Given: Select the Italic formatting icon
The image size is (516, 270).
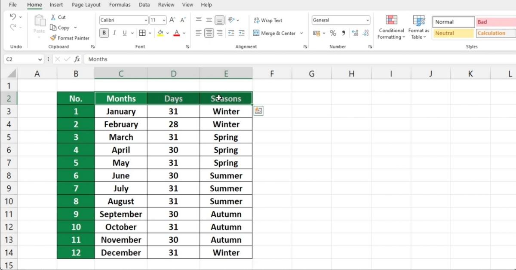Looking at the screenshot, I should click(114, 33).
